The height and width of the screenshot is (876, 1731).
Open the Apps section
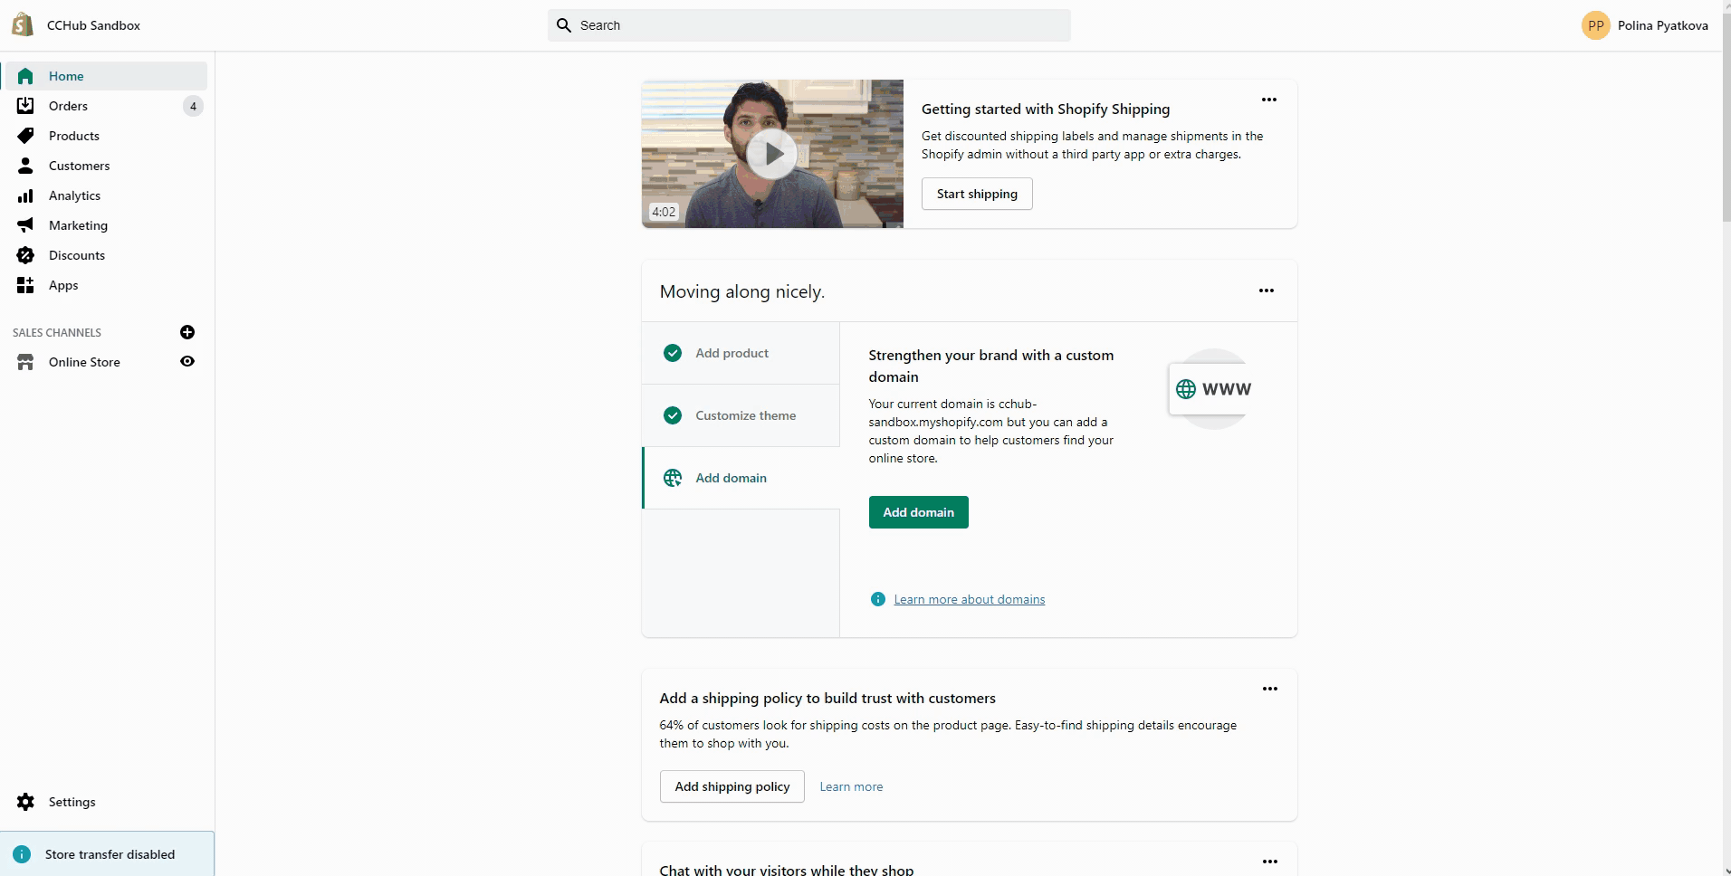point(62,285)
